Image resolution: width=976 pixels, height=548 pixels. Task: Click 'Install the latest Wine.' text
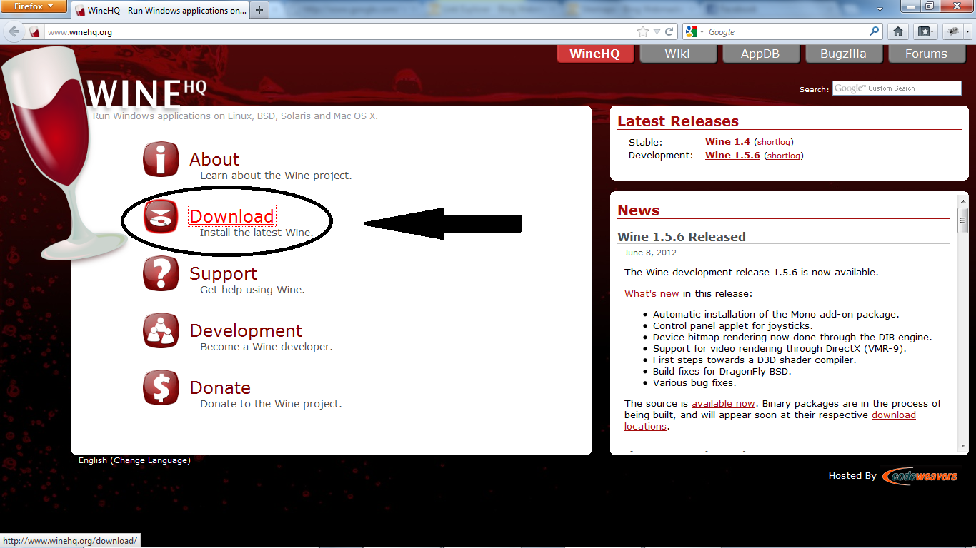[x=257, y=233]
